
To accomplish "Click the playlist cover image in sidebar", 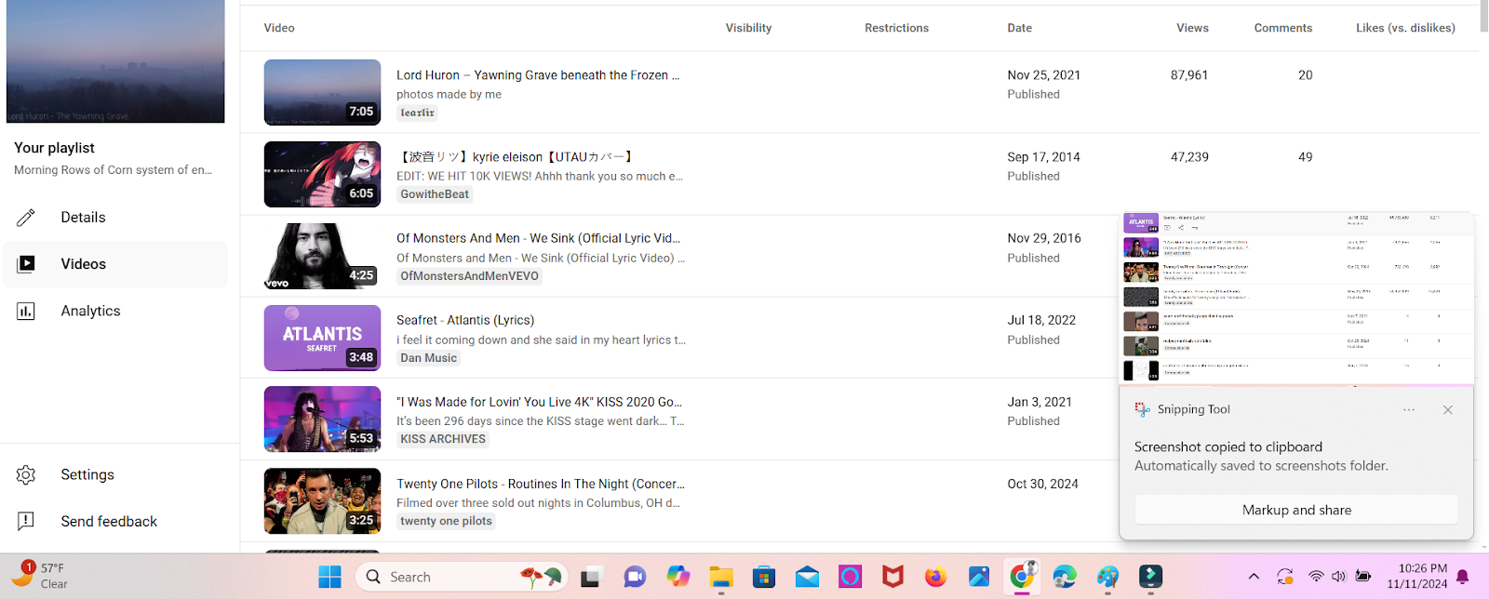I will pos(115,61).
